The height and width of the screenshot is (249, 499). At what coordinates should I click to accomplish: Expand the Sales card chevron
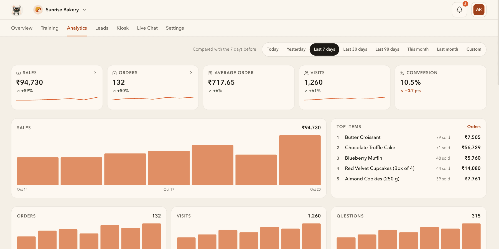click(x=95, y=72)
